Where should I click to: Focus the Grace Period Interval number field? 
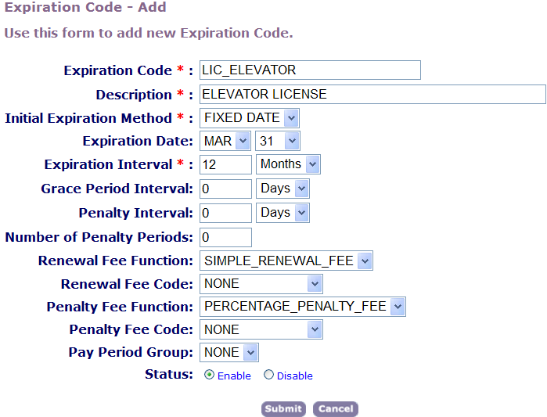pyautogui.click(x=226, y=189)
